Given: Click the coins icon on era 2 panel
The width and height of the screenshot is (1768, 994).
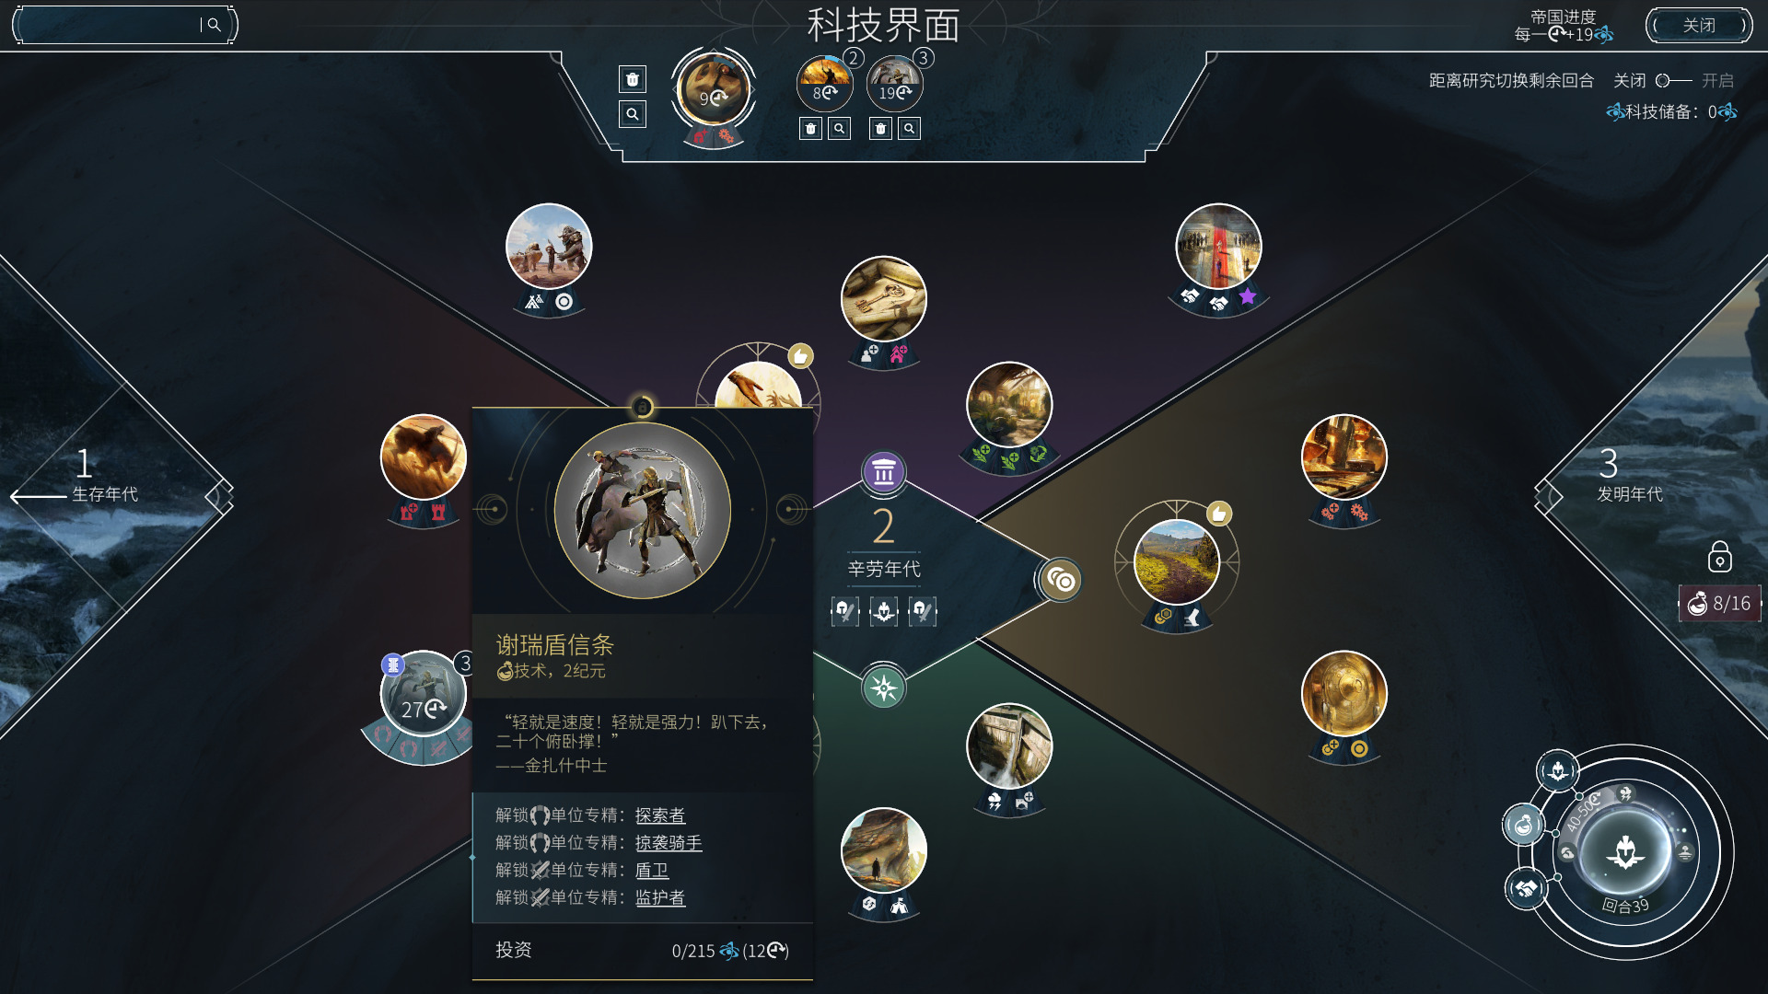Looking at the screenshot, I should [1061, 581].
